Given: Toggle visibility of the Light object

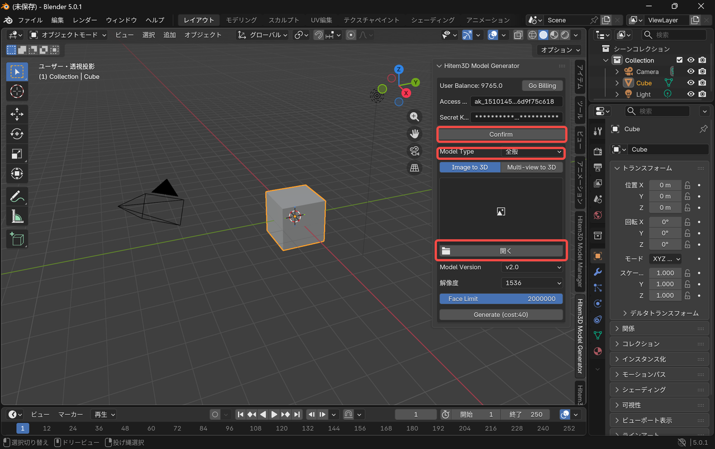Looking at the screenshot, I should 691,94.
